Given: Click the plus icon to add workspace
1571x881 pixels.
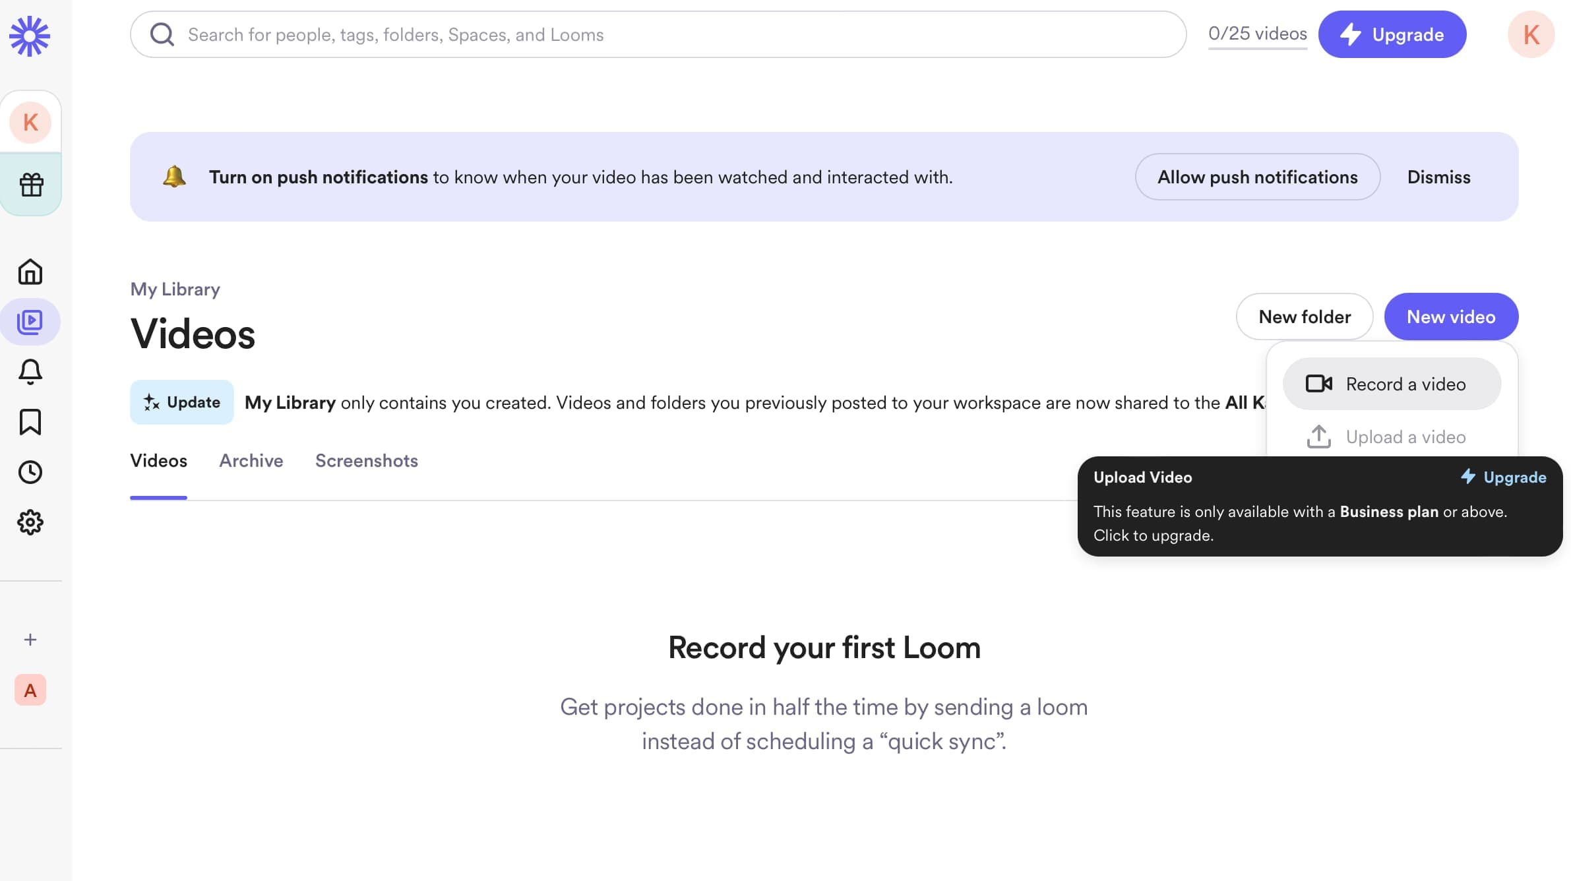Looking at the screenshot, I should point(30,640).
